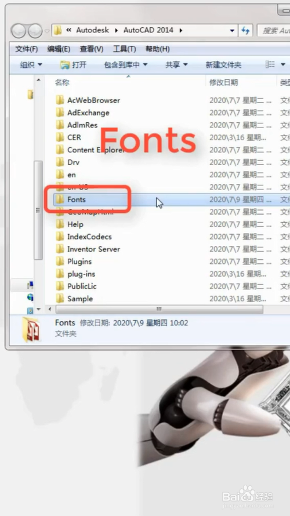Select the Content Explorer folder icon
The image size is (290, 516).
60,150
